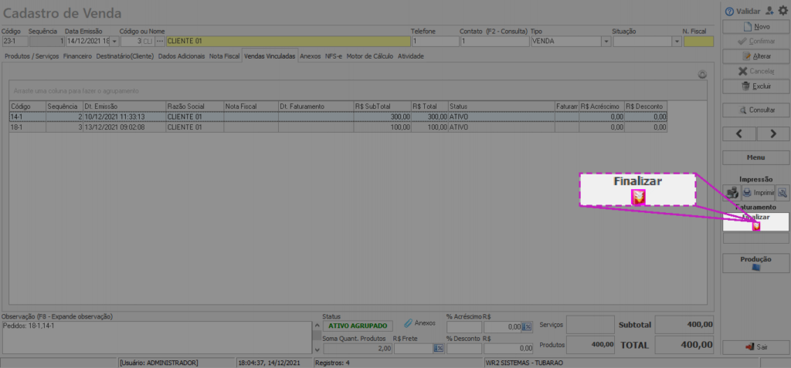Click the add user icon beside Validar
The height and width of the screenshot is (368, 791).
pyautogui.click(x=769, y=11)
